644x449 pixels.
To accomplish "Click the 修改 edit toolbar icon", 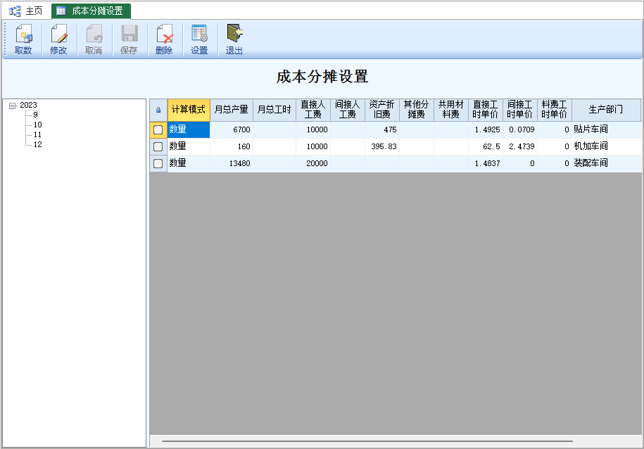I will (58, 34).
